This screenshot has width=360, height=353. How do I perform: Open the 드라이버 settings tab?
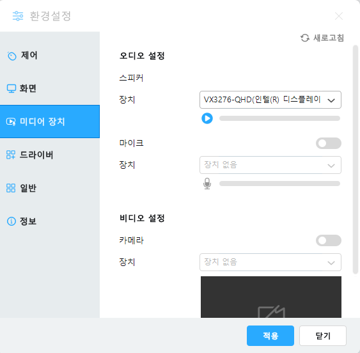pos(50,155)
